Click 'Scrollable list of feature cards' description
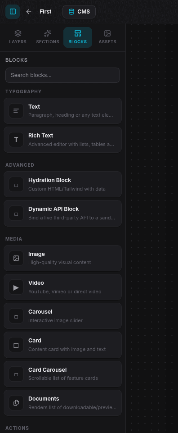Viewport: 178px width, 433px height. click(63, 378)
